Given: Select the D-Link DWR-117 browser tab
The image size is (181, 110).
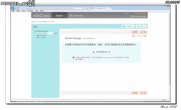Looking at the screenshot, I should (x=100, y=9).
